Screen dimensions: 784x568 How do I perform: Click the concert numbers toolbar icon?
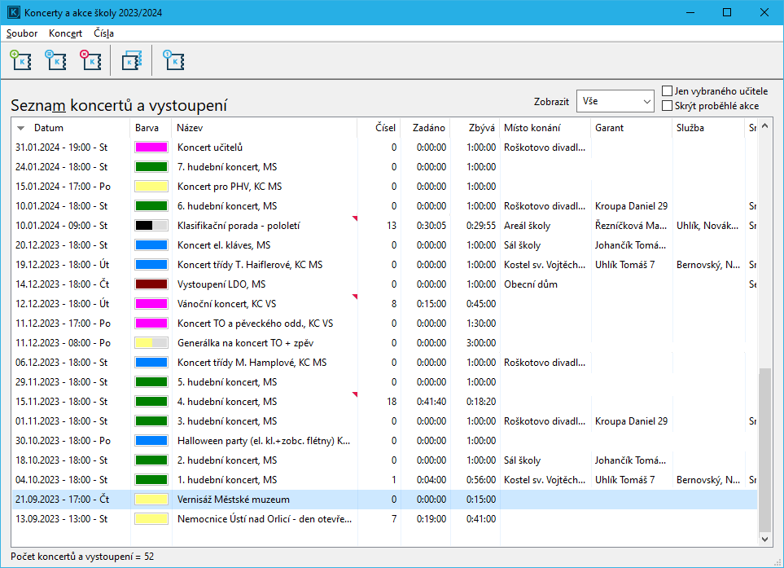coord(173,61)
